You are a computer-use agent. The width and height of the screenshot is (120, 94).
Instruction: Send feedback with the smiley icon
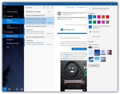(x=17, y=89)
